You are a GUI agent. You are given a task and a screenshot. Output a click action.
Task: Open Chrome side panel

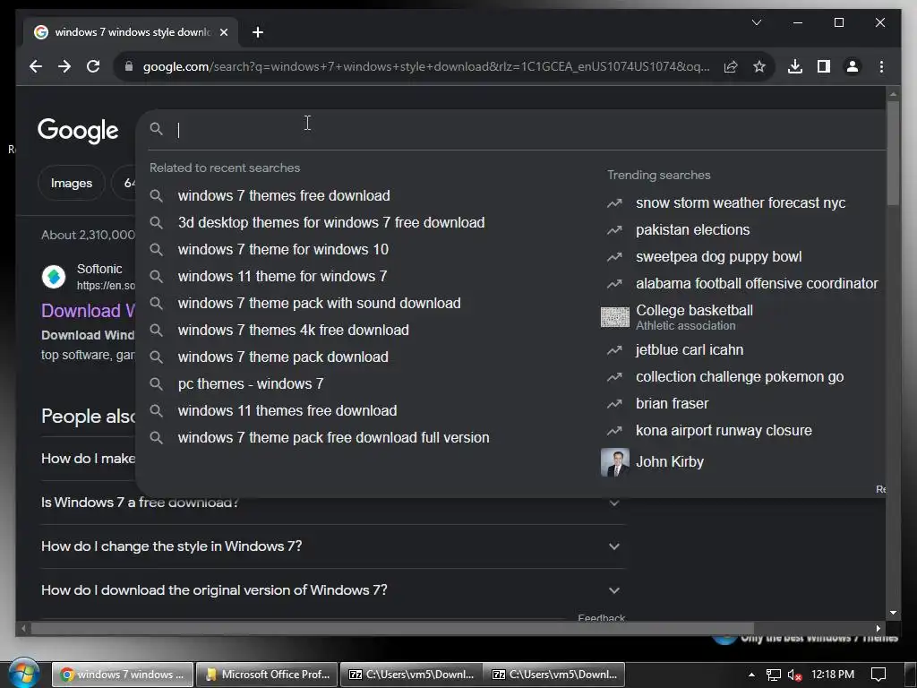click(x=824, y=66)
